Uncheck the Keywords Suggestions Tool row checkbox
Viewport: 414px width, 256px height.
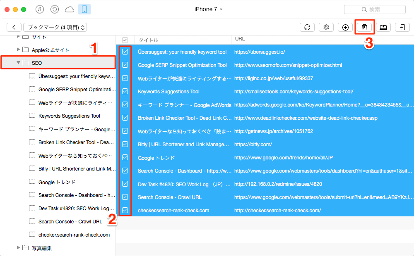[125, 91]
